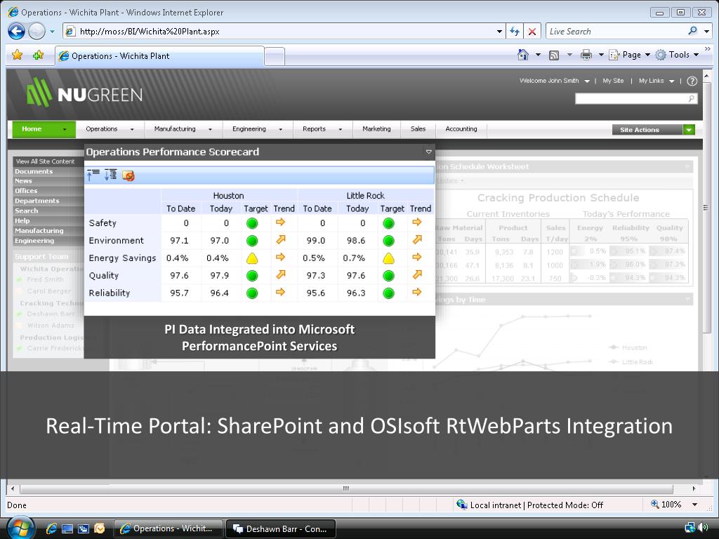
Task: Click the Add to Favorites icon
Action: click(38, 55)
